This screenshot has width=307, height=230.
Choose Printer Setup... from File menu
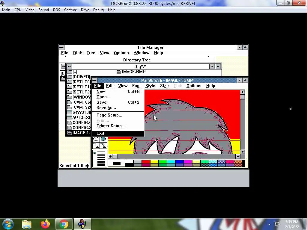click(118, 126)
